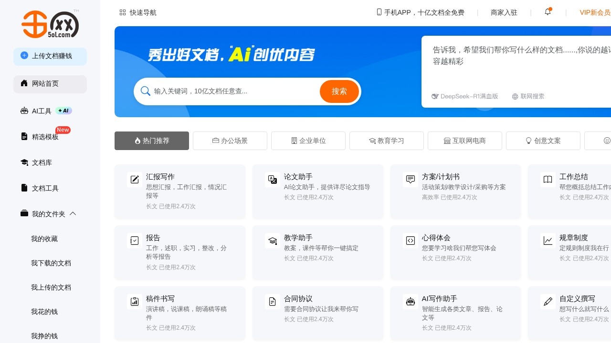
Task: Collapse the 我的文件夹 section
Action: click(x=73, y=214)
